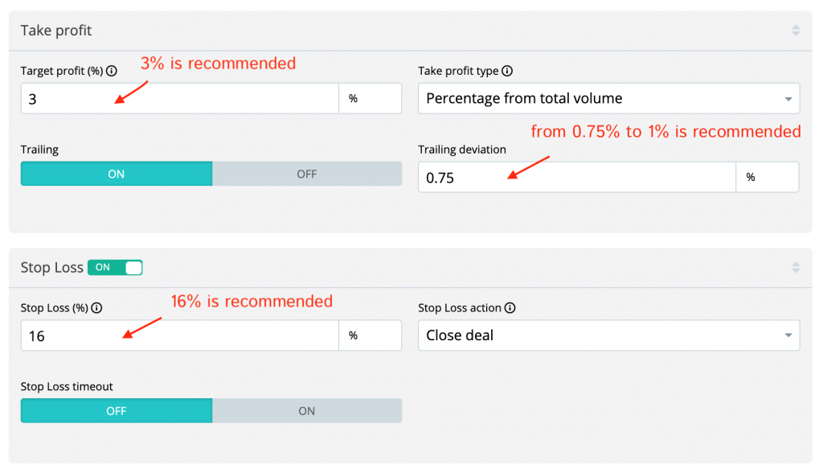Image resolution: width=823 pixels, height=473 pixels.
Task: Collapse the Take profit section using its arrows icon
Action: pos(796,31)
